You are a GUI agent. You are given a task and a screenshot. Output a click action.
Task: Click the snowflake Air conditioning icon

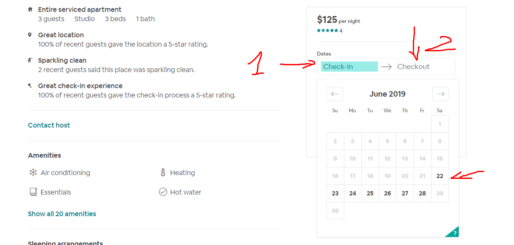[x=33, y=173]
